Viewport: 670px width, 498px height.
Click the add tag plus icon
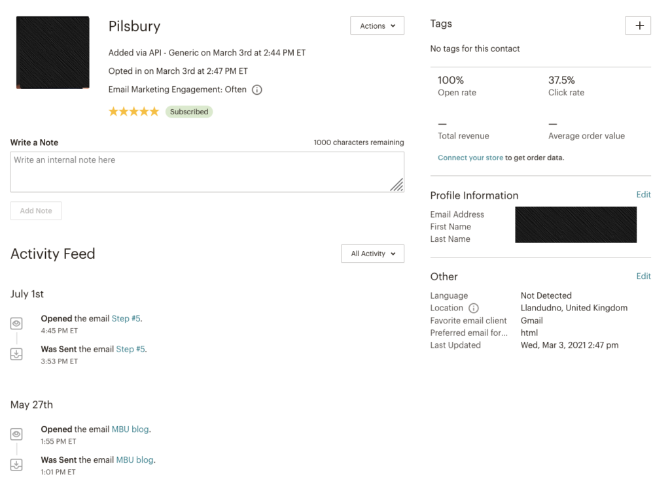pos(639,26)
